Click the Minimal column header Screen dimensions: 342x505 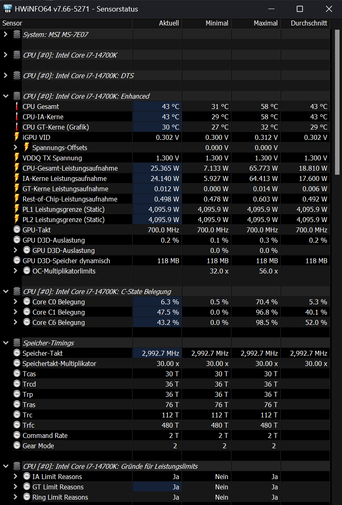click(207, 23)
